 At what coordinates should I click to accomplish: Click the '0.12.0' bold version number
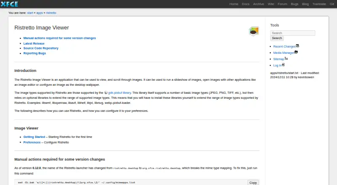(37, 168)
